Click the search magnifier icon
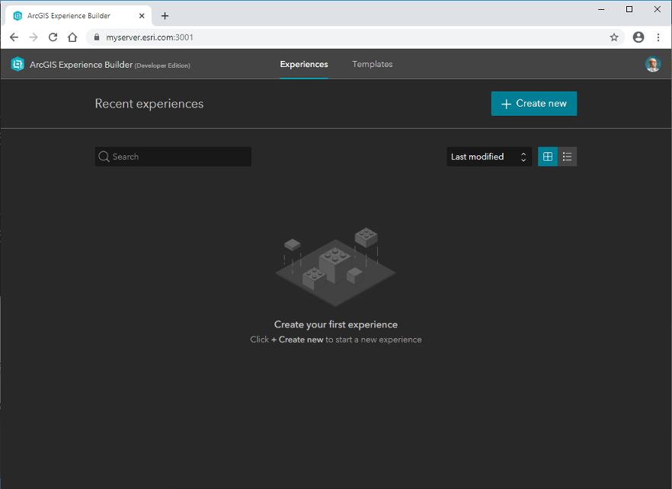 104,156
